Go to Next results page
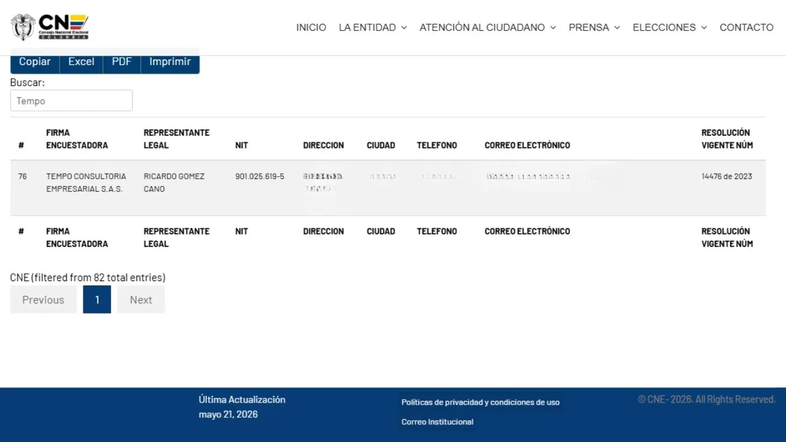The height and width of the screenshot is (442, 786). [141, 300]
